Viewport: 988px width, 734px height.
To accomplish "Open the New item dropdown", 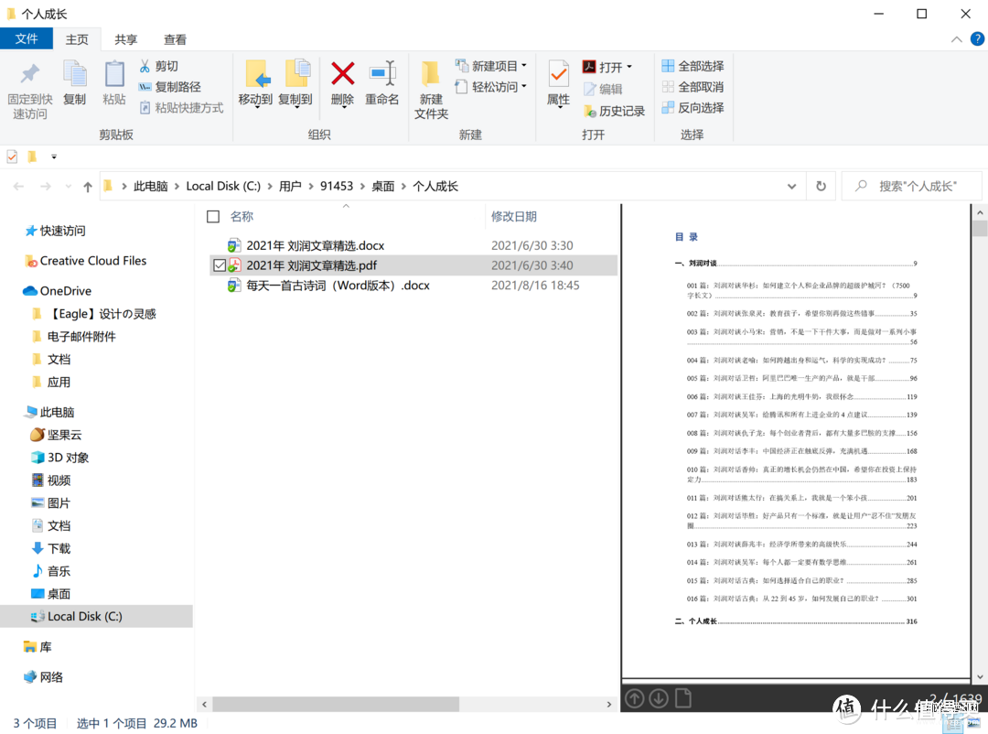I will (491, 66).
